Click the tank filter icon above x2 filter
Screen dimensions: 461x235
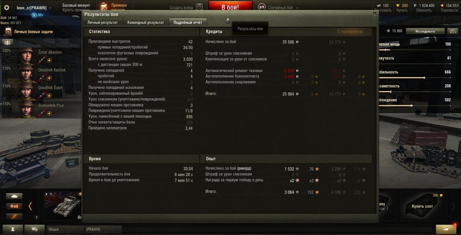point(14,196)
